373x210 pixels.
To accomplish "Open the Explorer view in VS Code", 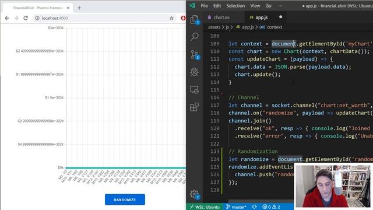I will (x=195, y=19).
